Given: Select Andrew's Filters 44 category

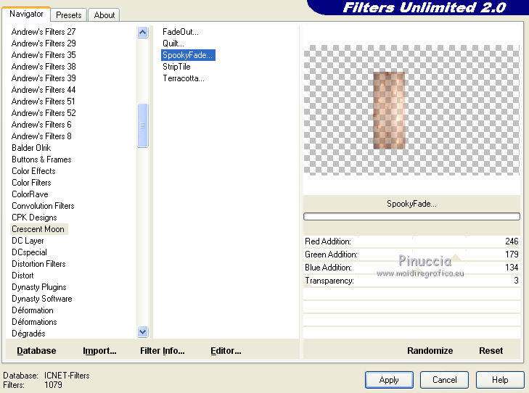Looking at the screenshot, I should [44, 90].
